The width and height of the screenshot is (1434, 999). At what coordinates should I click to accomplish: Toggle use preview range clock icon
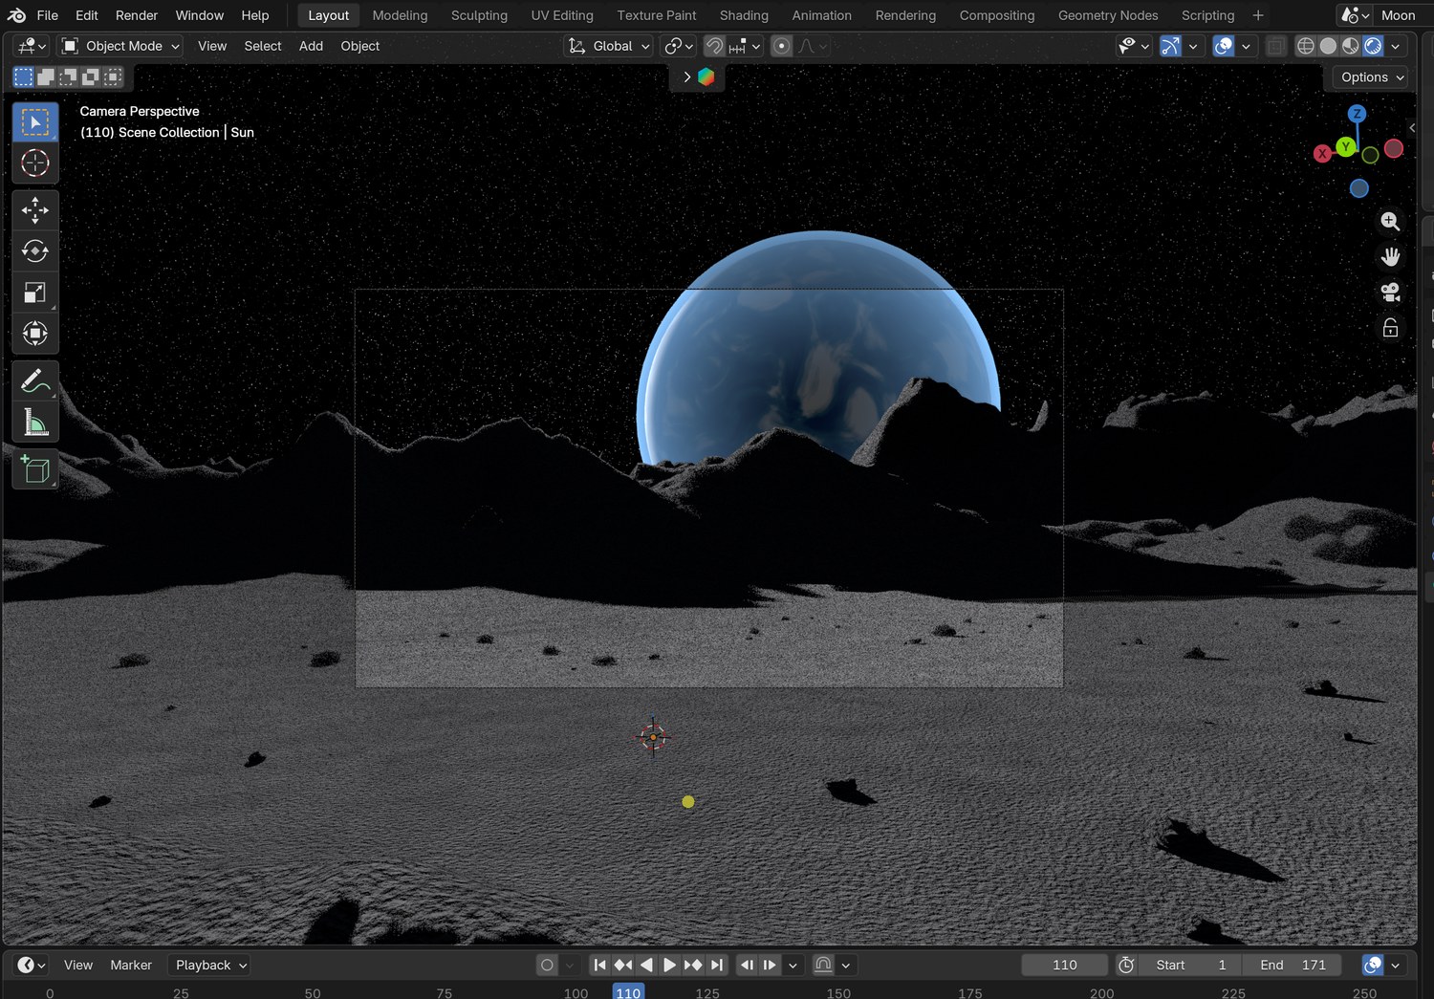1126,966
